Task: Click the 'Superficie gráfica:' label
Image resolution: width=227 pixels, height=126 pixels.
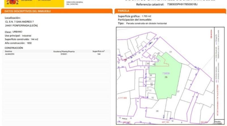Action: click(x=129, y=16)
